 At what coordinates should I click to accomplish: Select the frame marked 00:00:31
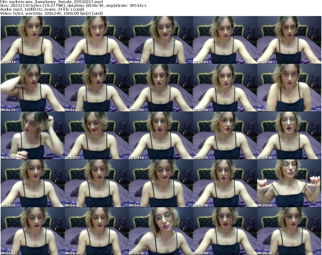tap(97, 40)
